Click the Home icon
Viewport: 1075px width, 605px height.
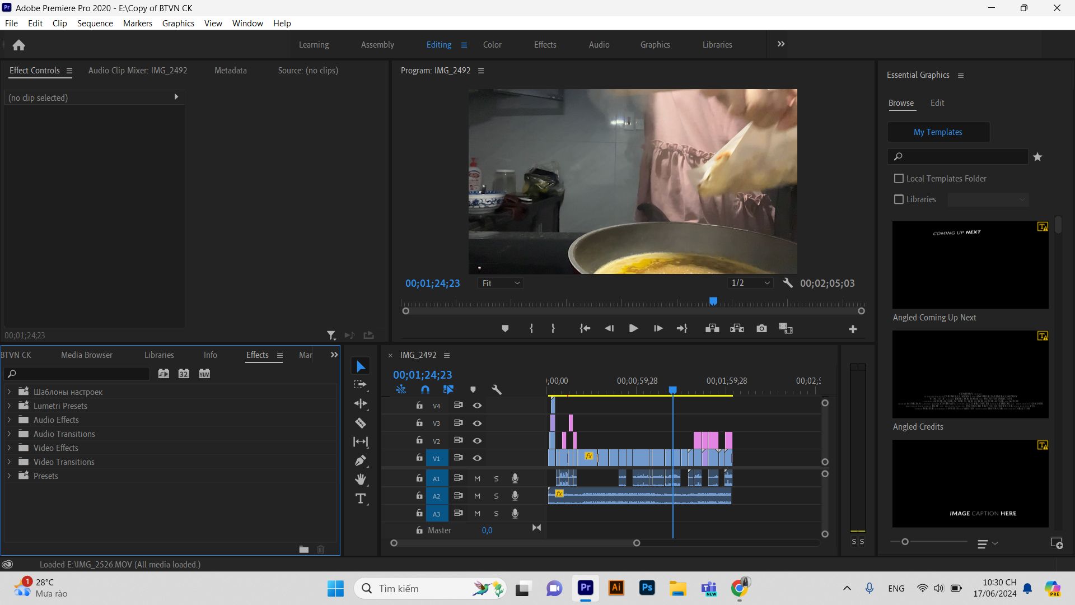[x=18, y=45]
